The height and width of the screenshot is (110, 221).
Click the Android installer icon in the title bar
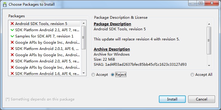[x=5, y=4]
